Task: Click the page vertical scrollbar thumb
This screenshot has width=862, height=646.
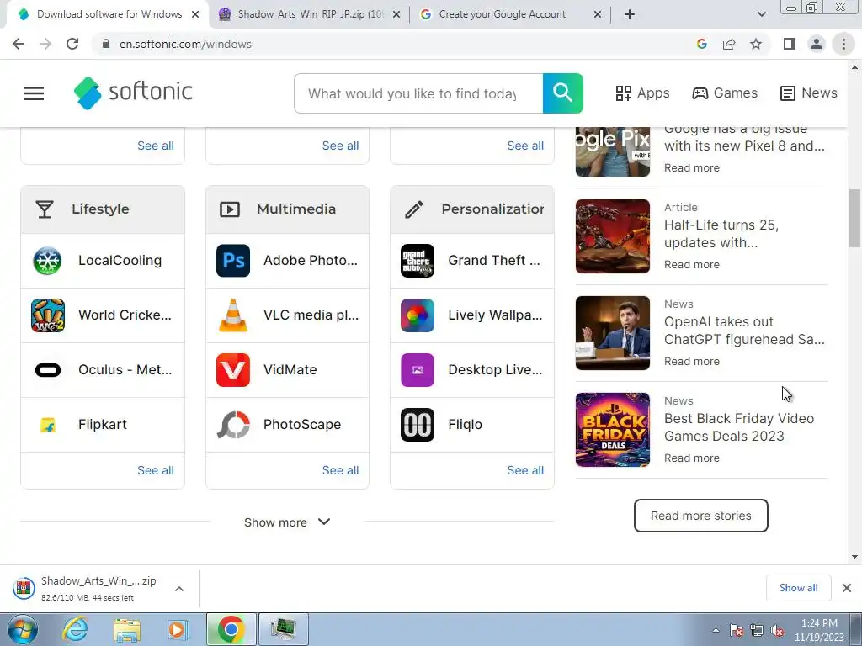Action: 855,218
